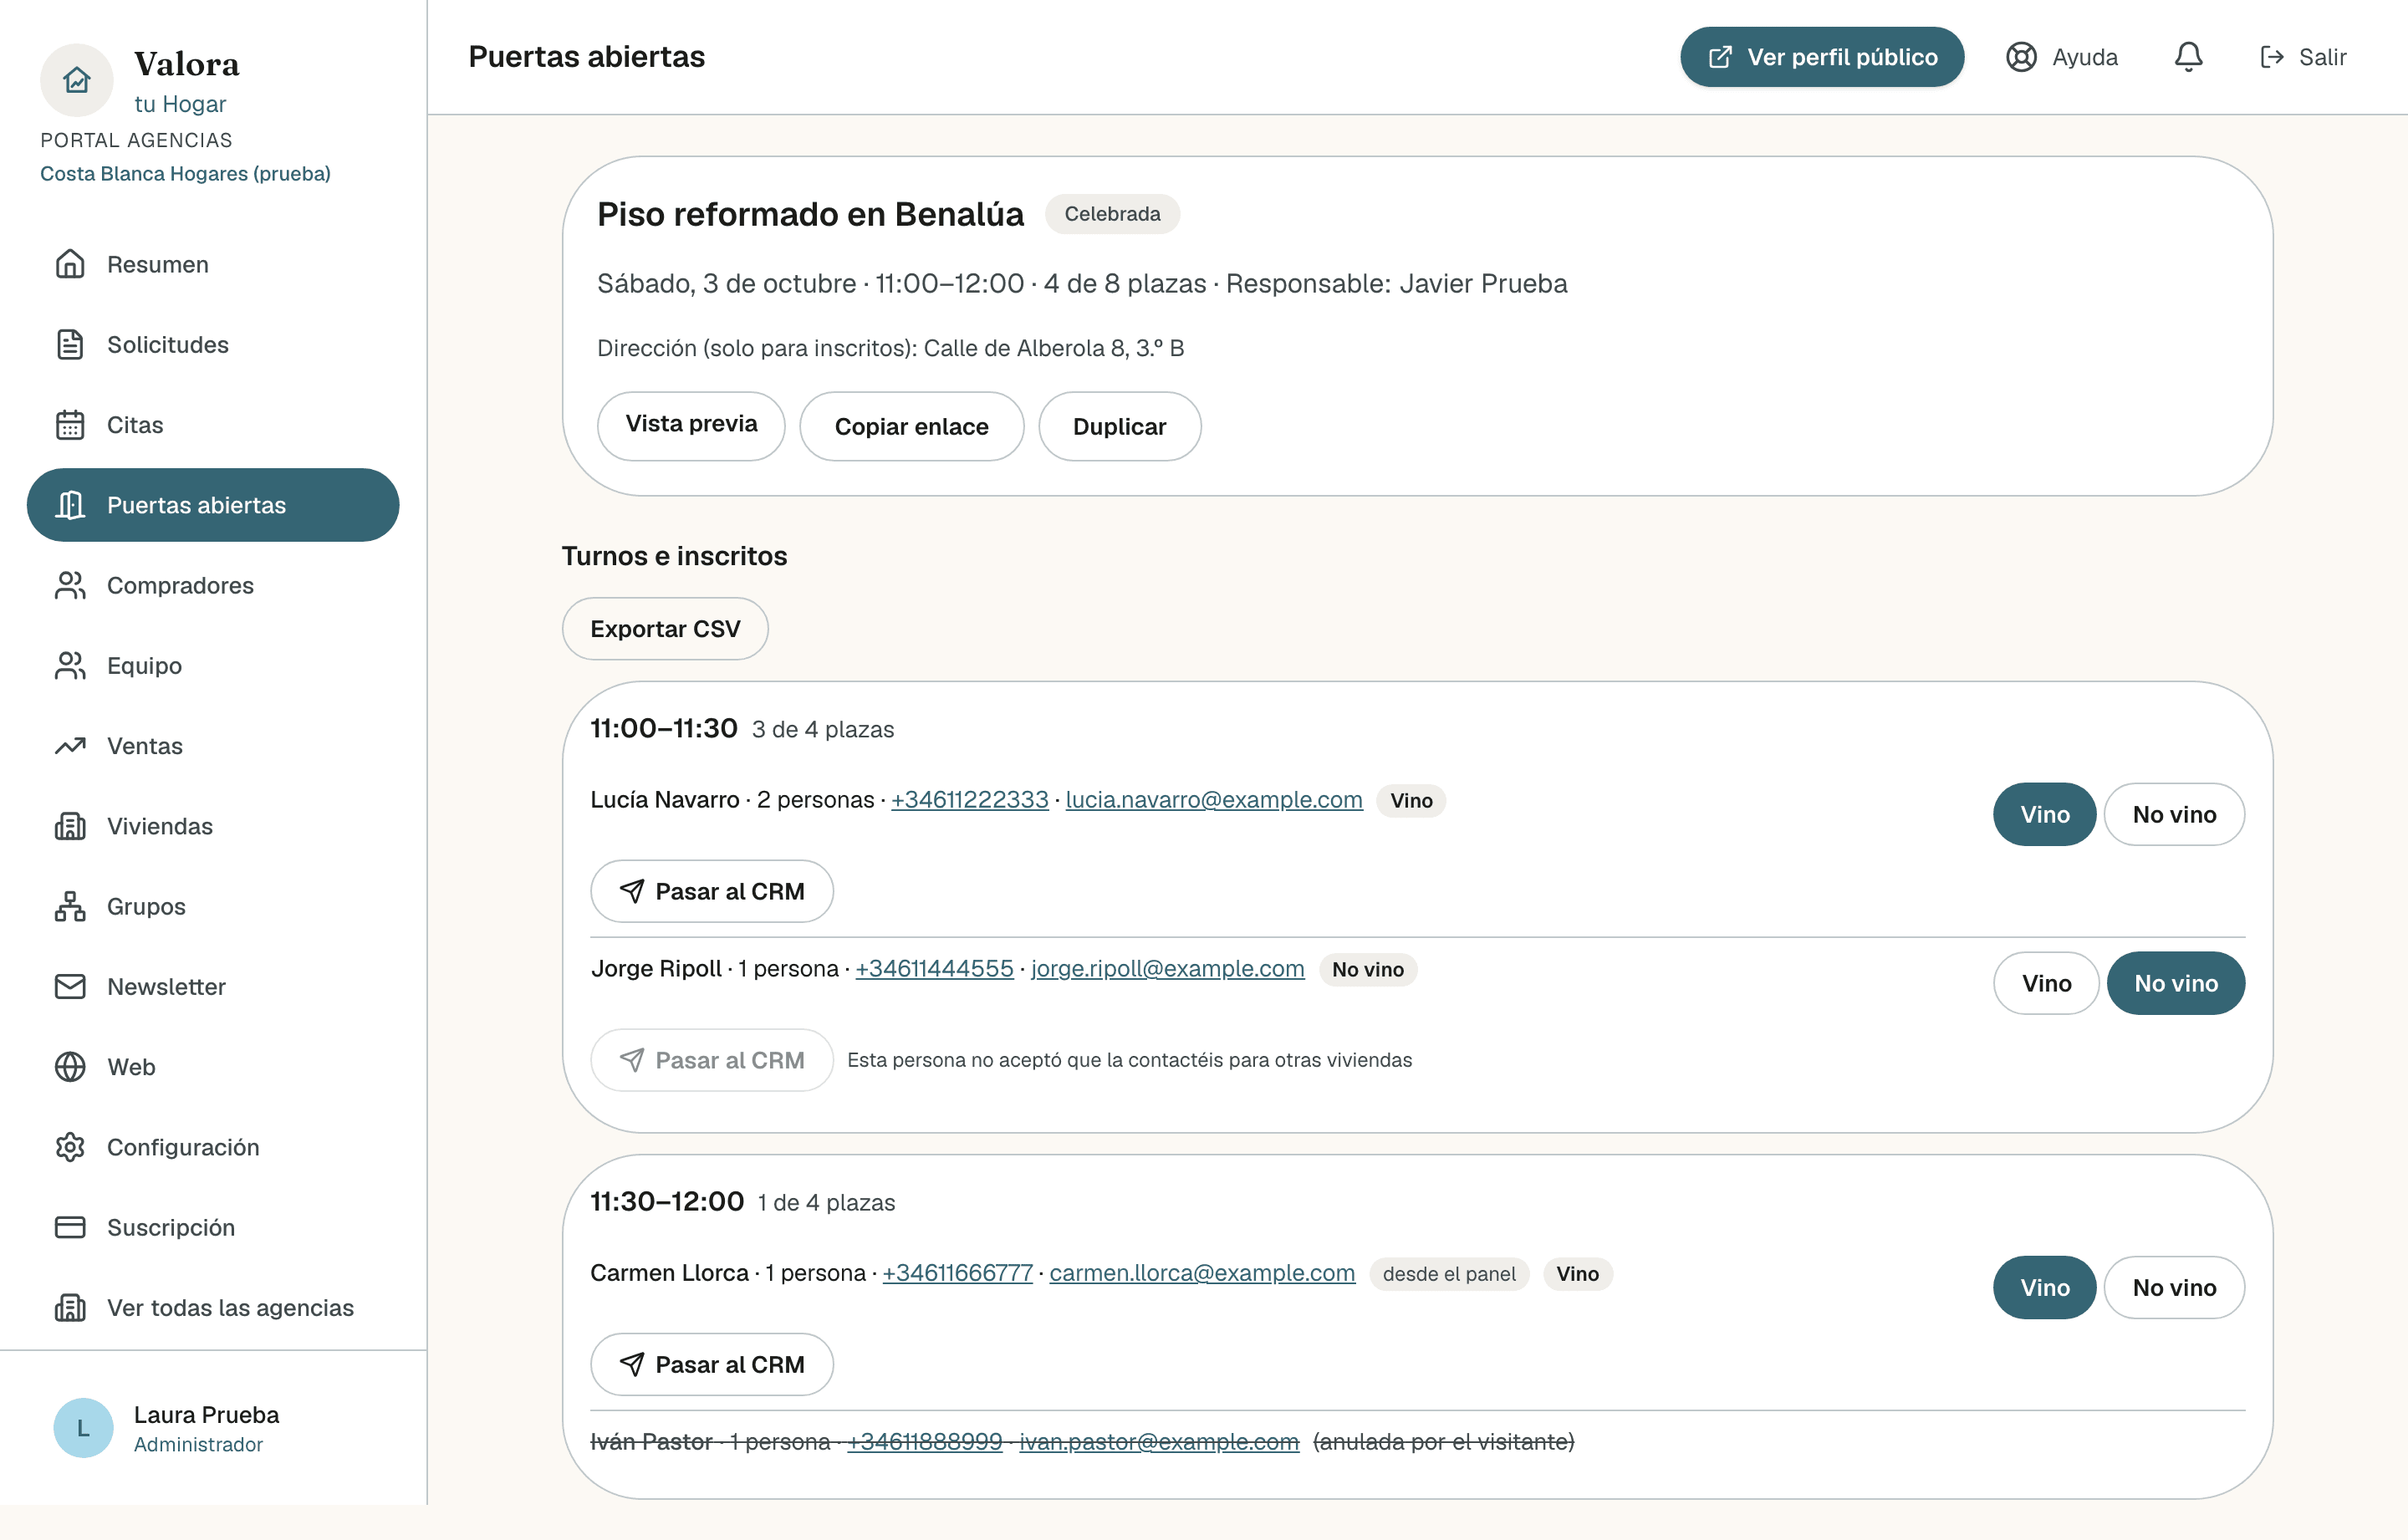2408x1540 pixels.
Task: Click Laura Prueba's avatar
Action: pos(83,1428)
